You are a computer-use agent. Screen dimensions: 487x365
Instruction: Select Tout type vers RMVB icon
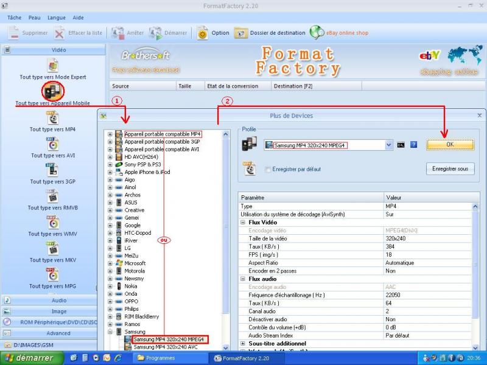point(53,196)
